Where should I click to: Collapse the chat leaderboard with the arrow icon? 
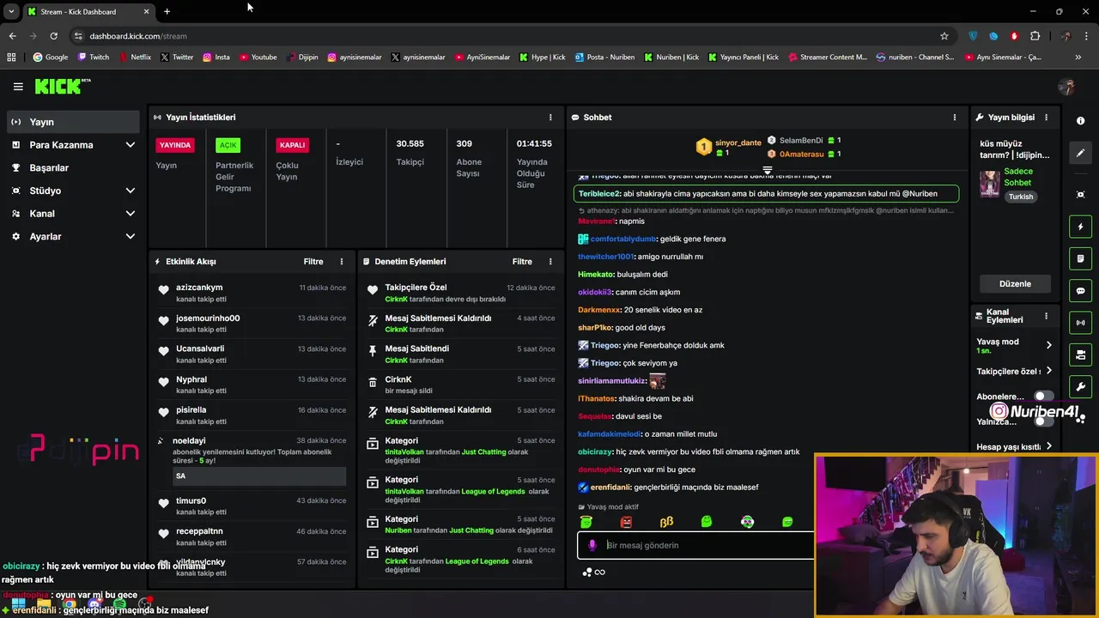(768, 171)
